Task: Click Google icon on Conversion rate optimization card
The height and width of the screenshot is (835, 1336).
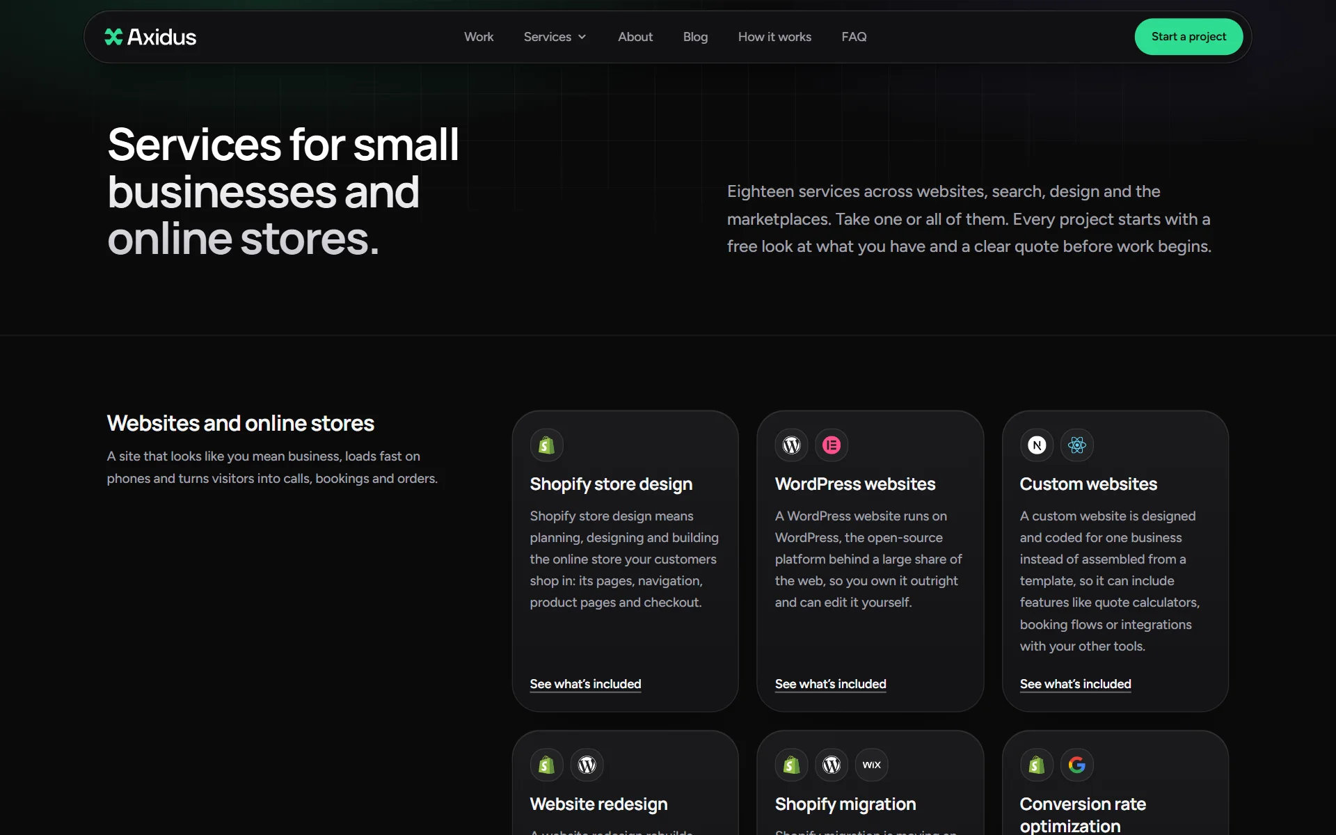Action: [x=1077, y=765]
